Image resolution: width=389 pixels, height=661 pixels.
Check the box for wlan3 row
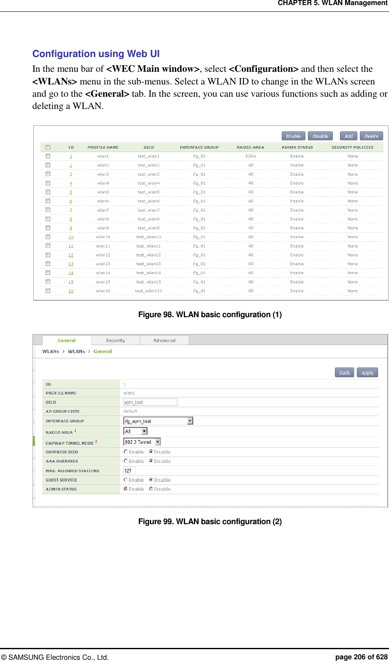48,174
